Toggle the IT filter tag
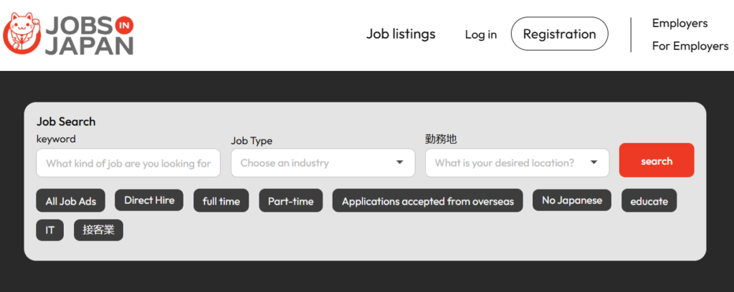The width and height of the screenshot is (734, 292). click(49, 230)
